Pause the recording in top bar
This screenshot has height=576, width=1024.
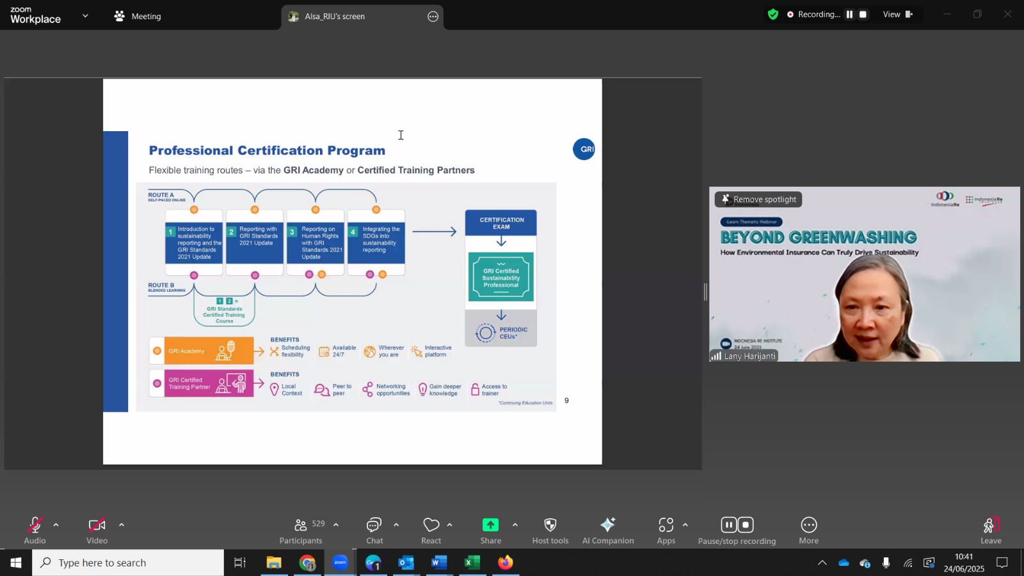point(849,14)
